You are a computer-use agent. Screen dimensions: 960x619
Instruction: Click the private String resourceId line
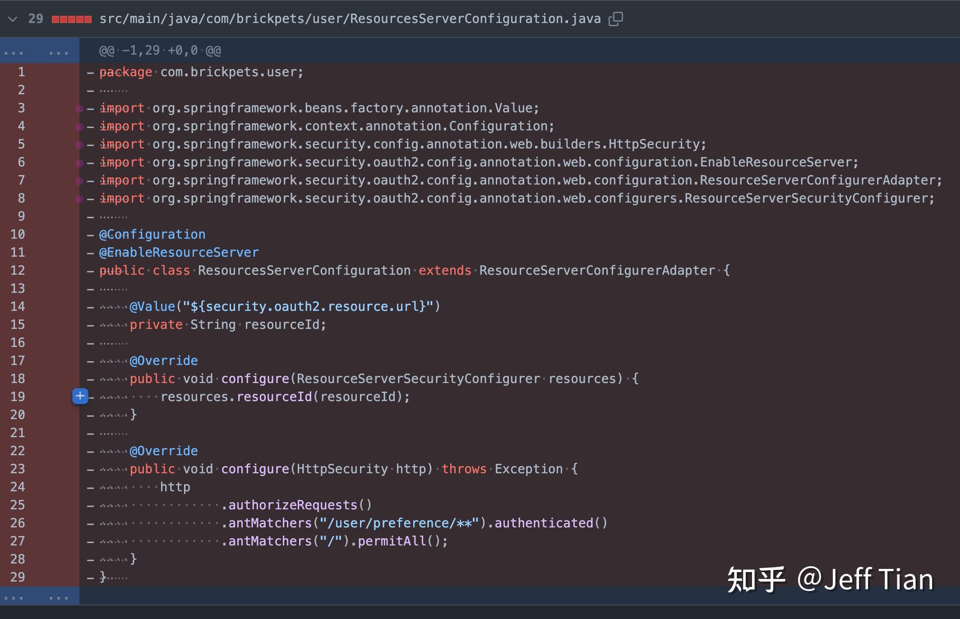tap(228, 325)
